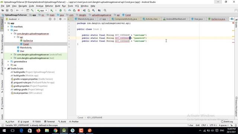
Task: Open Chrome from the Windows taskbar
Action: [x=55, y=131]
